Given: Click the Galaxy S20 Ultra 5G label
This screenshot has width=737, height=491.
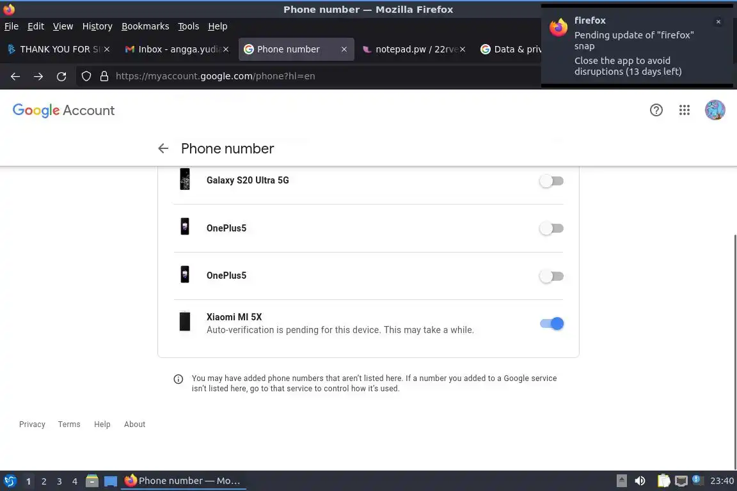Looking at the screenshot, I should (248, 180).
